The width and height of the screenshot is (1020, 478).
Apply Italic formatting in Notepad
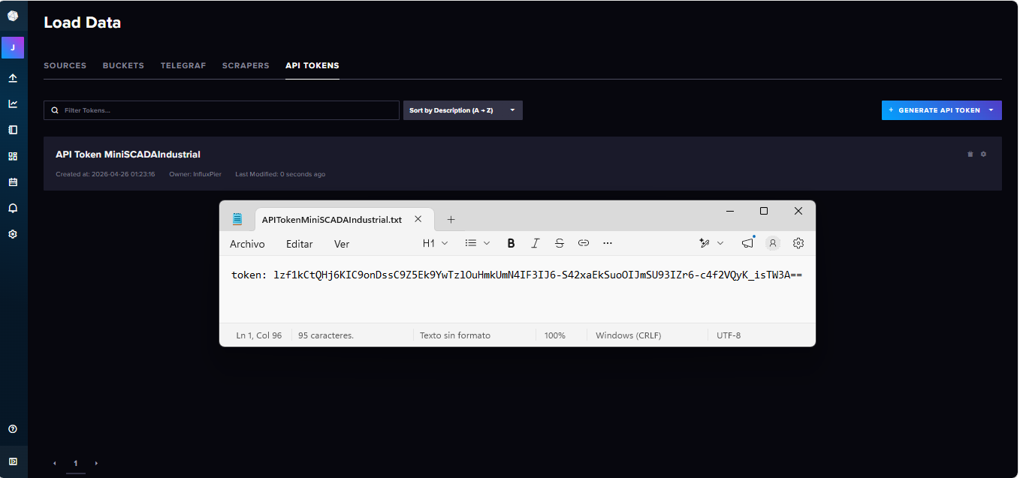pyautogui.click(x=536, y=243)
